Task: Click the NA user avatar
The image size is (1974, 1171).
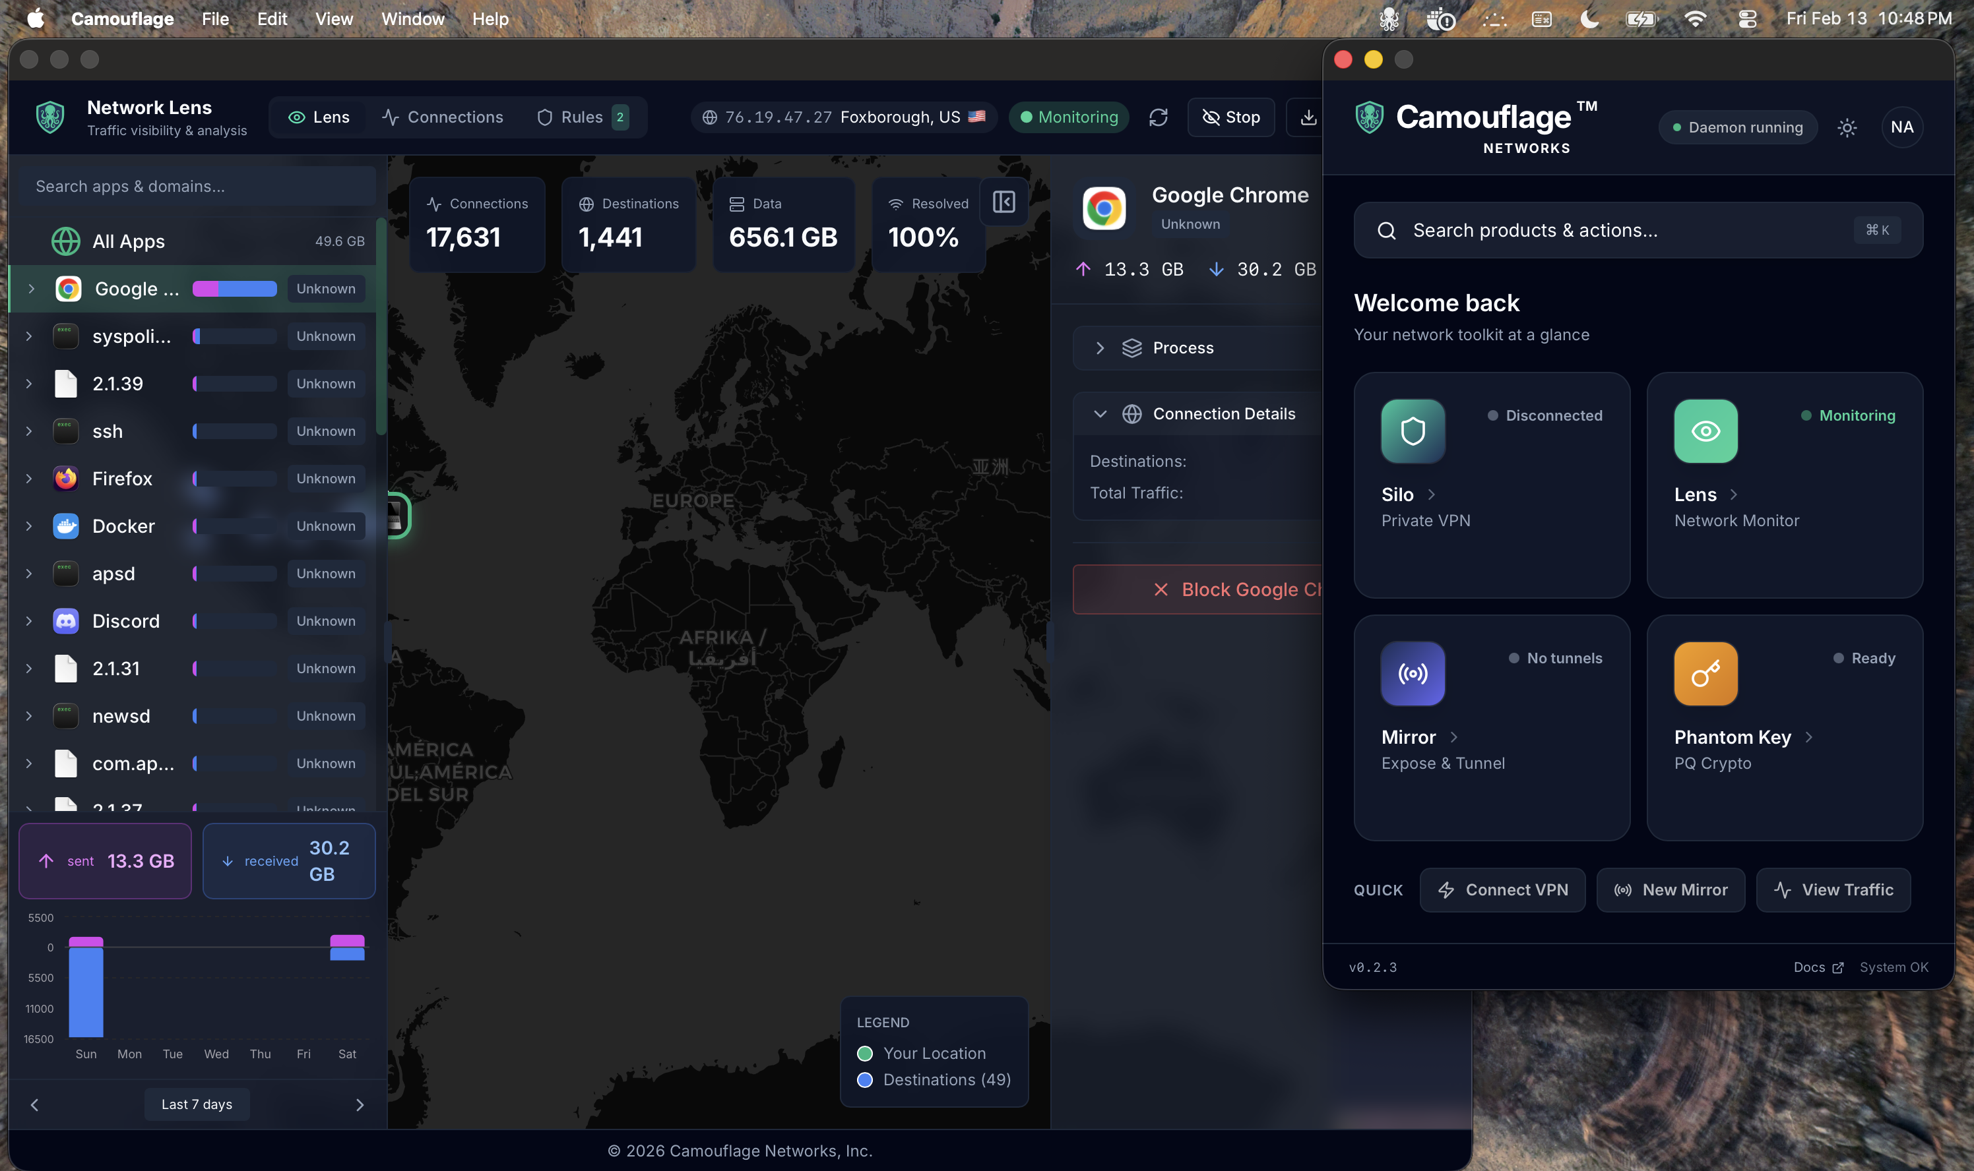Action: point(1901,127)
